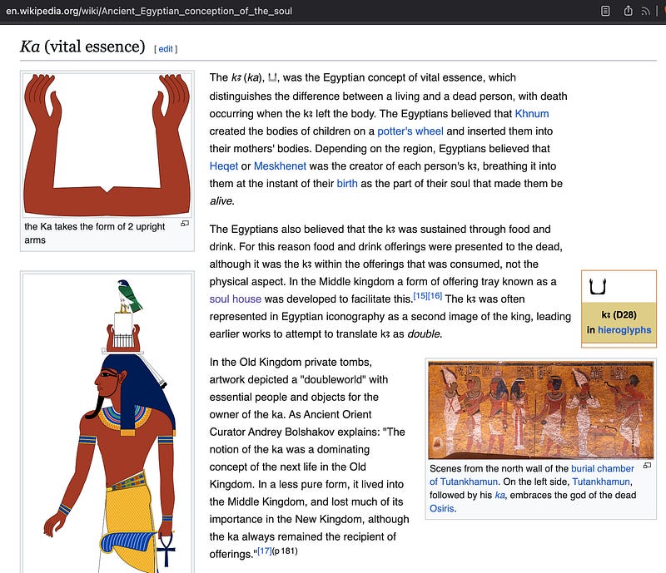Open the hieroglyphs link in the infobox
This screenshot has width=666, height=573.
tap(624, 330)
